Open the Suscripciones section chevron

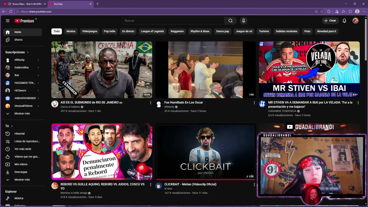(28, 52)
